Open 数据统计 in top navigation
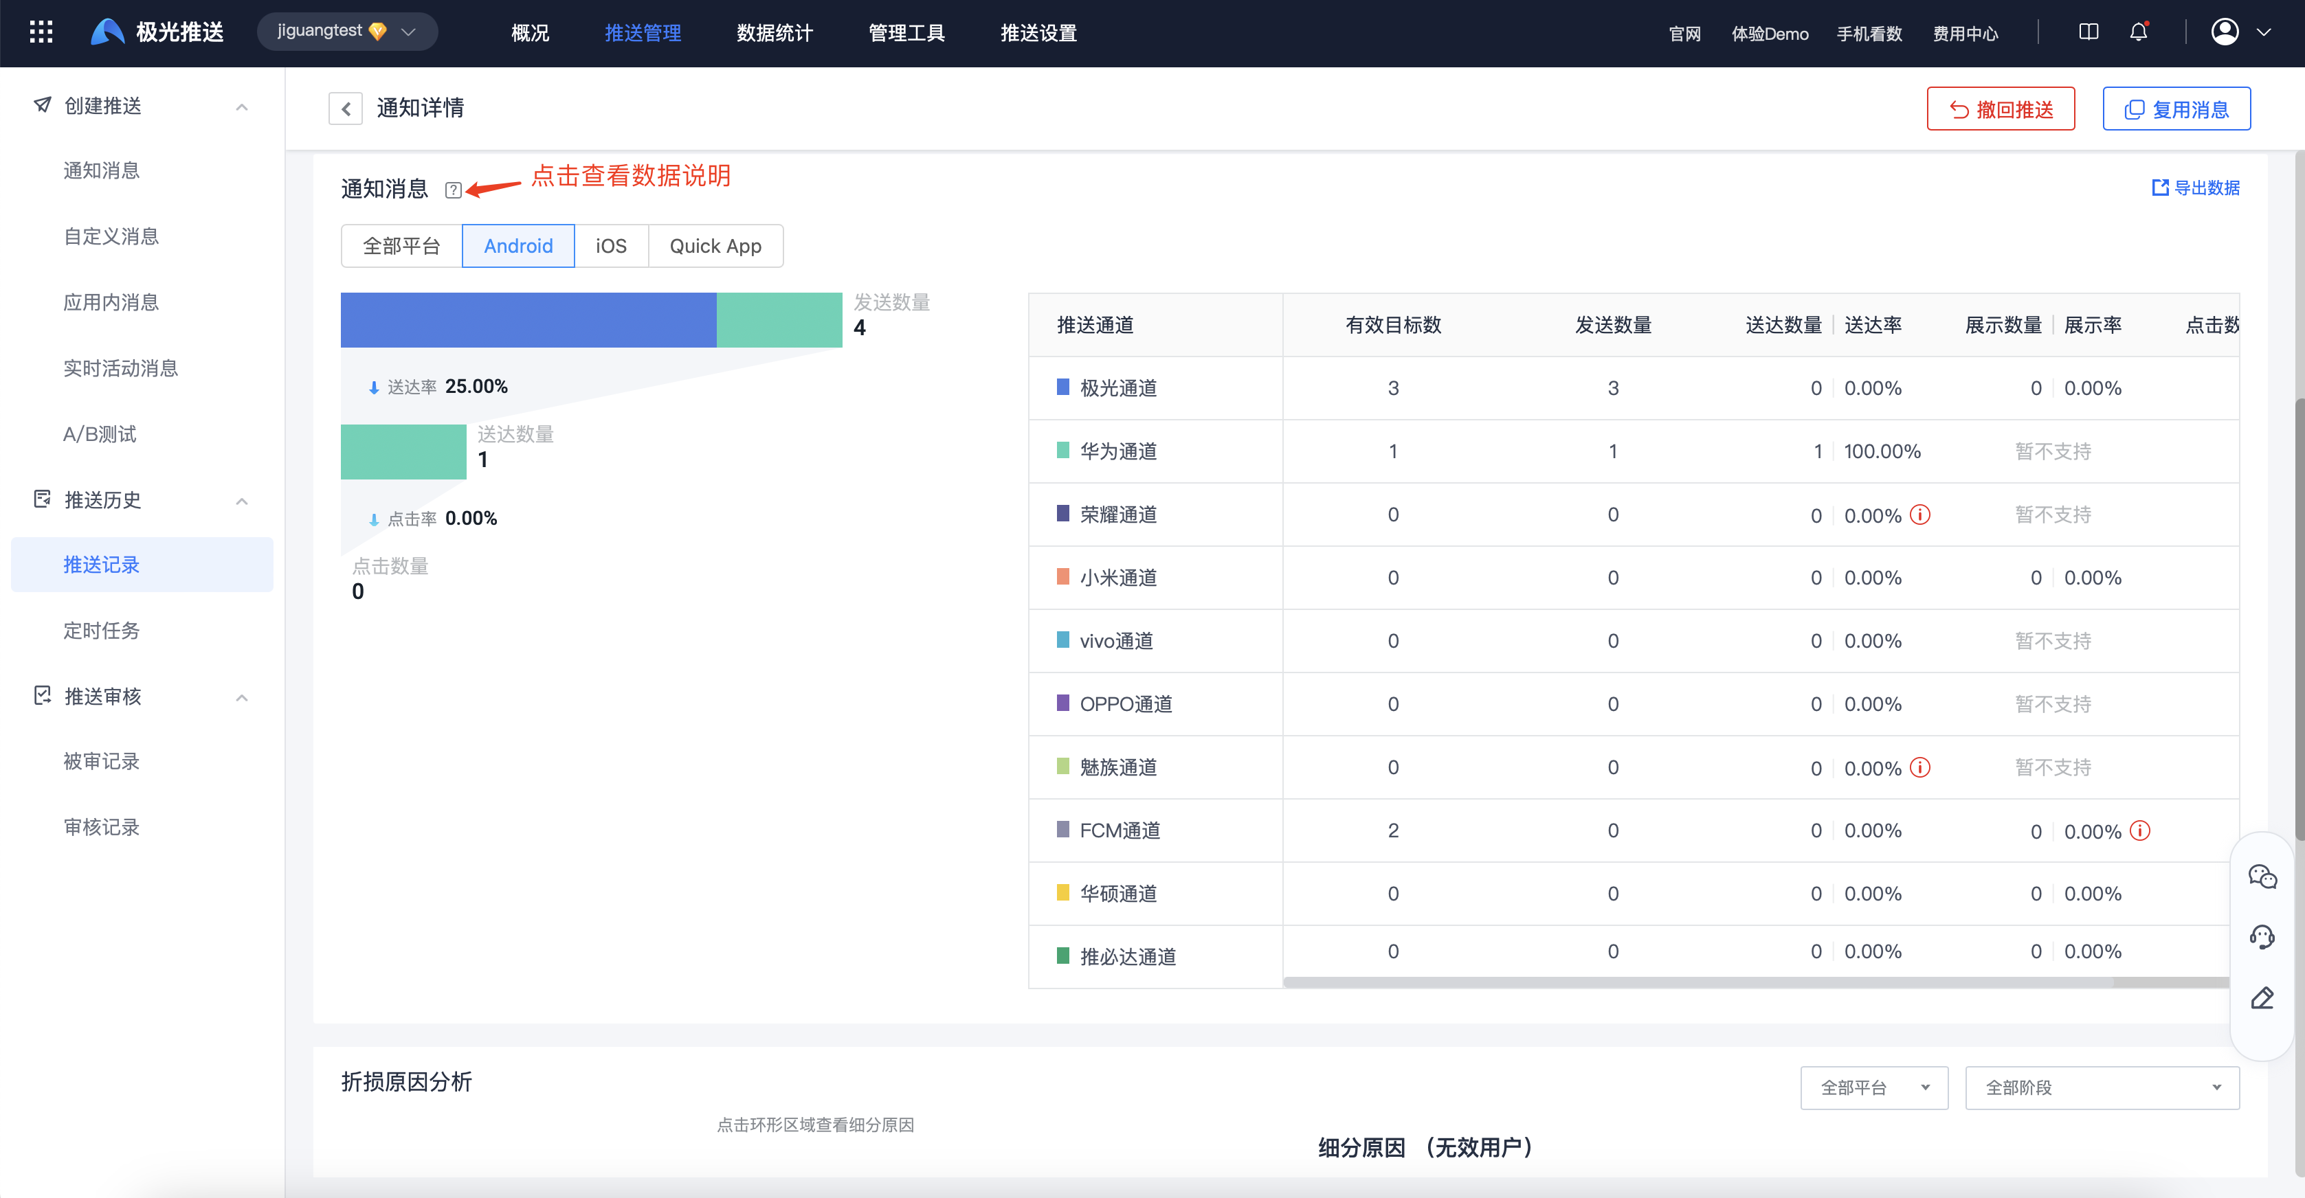Image resolution: width=2305 pixels, height=1198 pixels. coord(775,33)
